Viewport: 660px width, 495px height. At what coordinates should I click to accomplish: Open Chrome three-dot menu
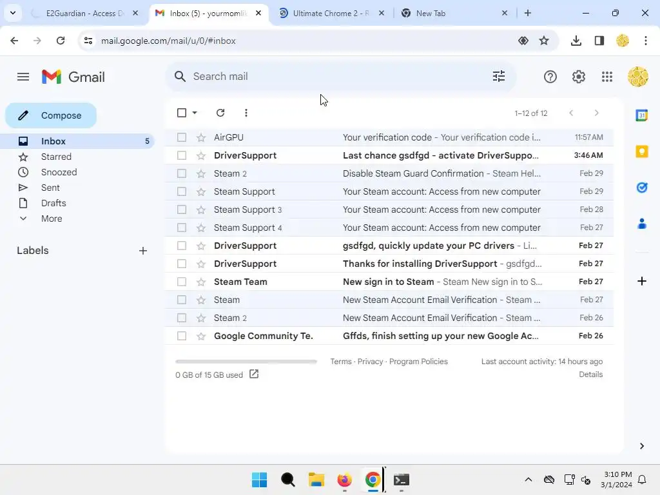click(646, 41)
